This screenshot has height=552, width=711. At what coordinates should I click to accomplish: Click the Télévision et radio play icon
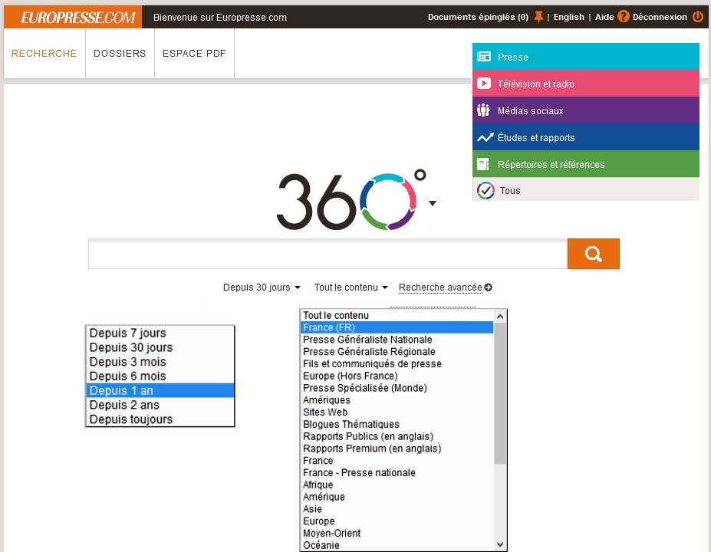pyautogui.click(x=483, y=84)
